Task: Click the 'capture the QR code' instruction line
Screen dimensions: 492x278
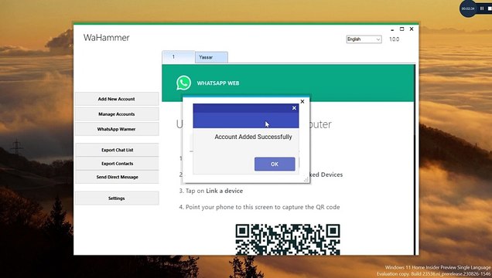Action: [x=259, y=207]
